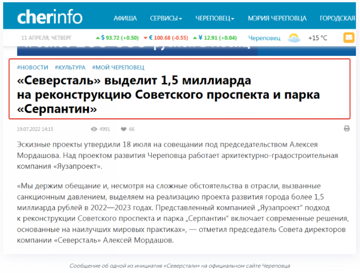Open the Городская menu item

(338, 18)
